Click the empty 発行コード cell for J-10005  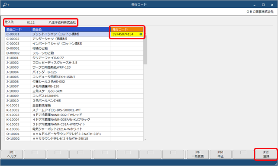127,77
